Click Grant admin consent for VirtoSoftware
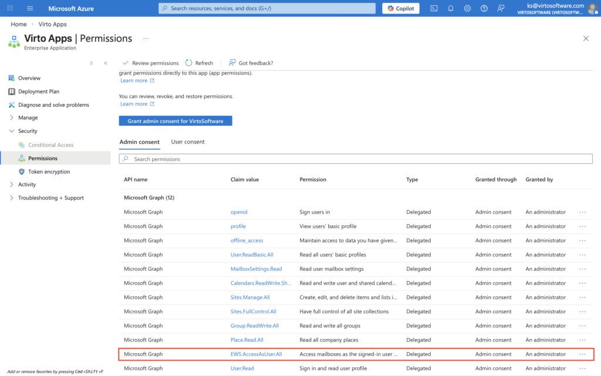 tap(175, 120)
